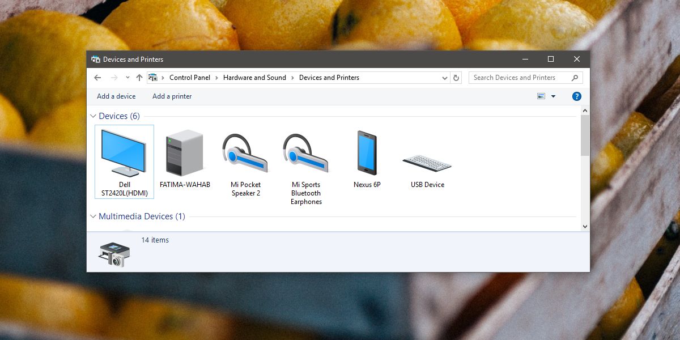Refresh the Devices and Printers view

[456, 78]
